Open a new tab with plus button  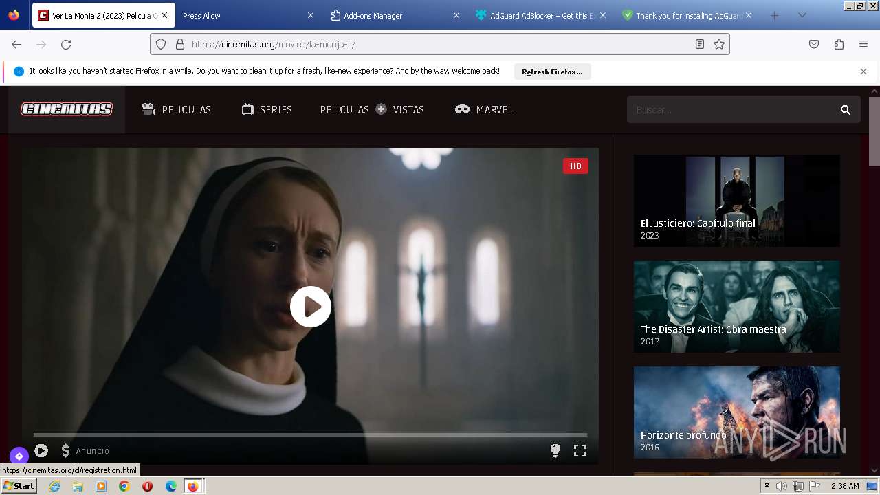[x=774, y=15]
